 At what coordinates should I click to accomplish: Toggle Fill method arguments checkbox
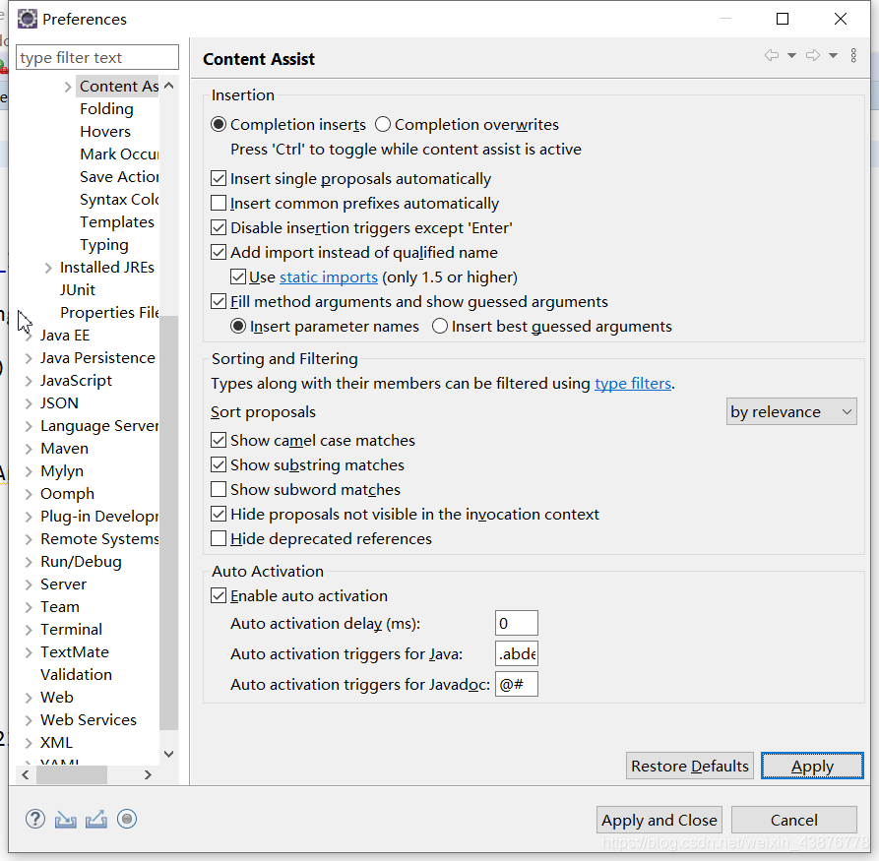(219, 301)
